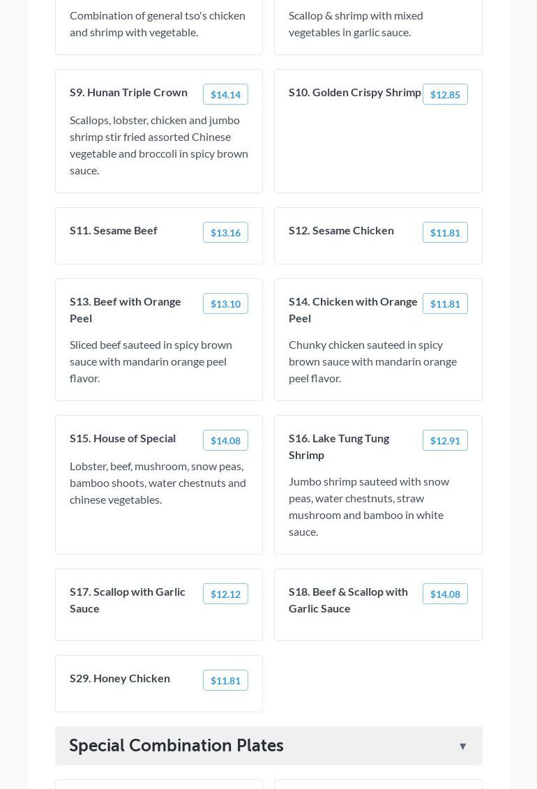
Task: Open the S15. House of Special item
Action: coord(123,438)
